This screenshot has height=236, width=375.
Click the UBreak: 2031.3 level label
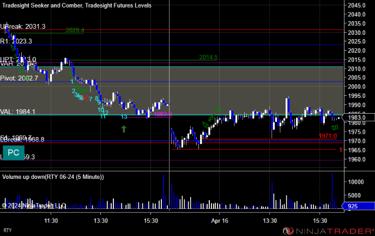tap(23, 27)
